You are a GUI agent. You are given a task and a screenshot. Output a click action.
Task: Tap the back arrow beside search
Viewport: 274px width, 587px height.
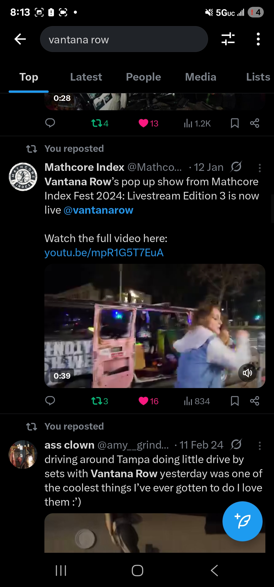coord(20,39)
